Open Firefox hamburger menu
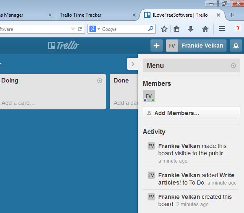 pos(222,29)
